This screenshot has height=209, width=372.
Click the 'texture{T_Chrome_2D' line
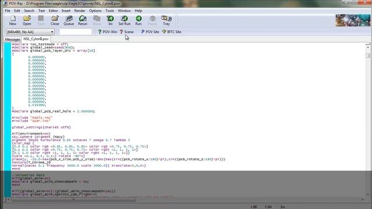[x=31, y=163]
